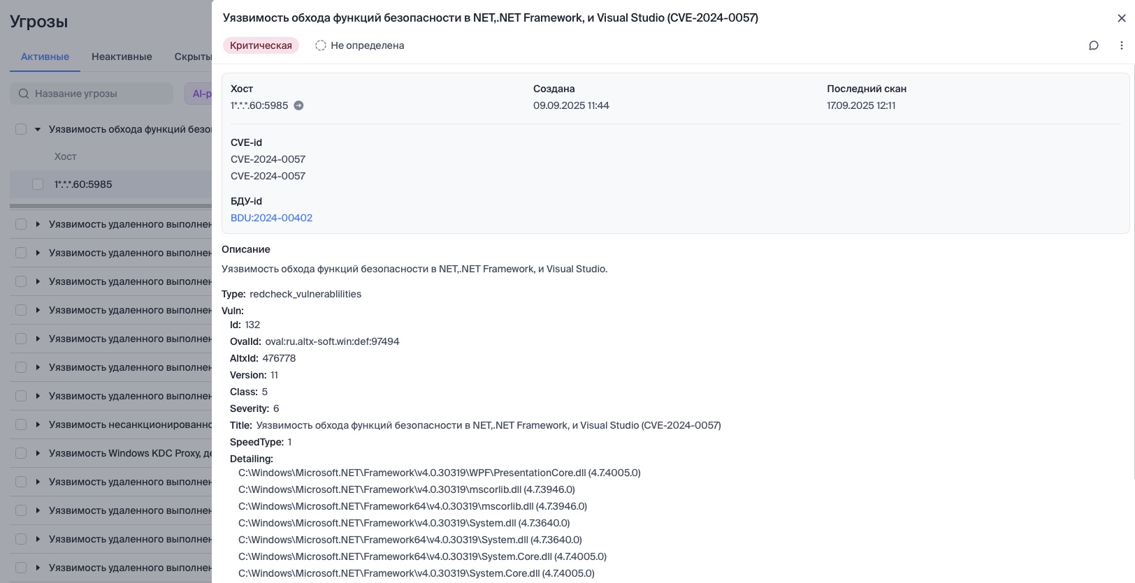Click the search magnifier icon in threat search

24,94
